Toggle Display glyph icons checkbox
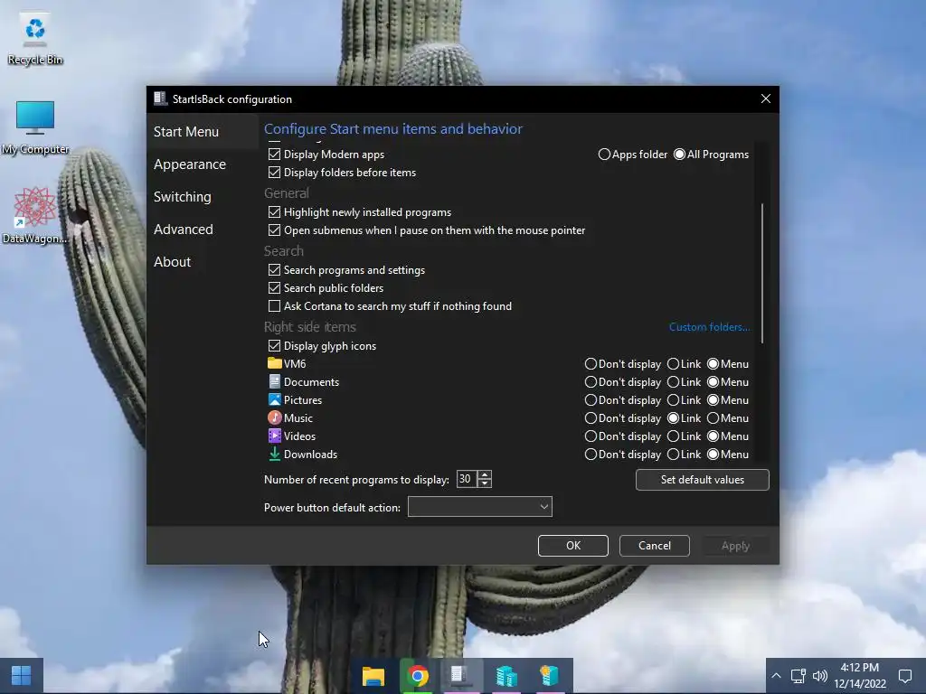Viewport: 926px width, 694px height. pyautogui.click(x=274, y=346)
